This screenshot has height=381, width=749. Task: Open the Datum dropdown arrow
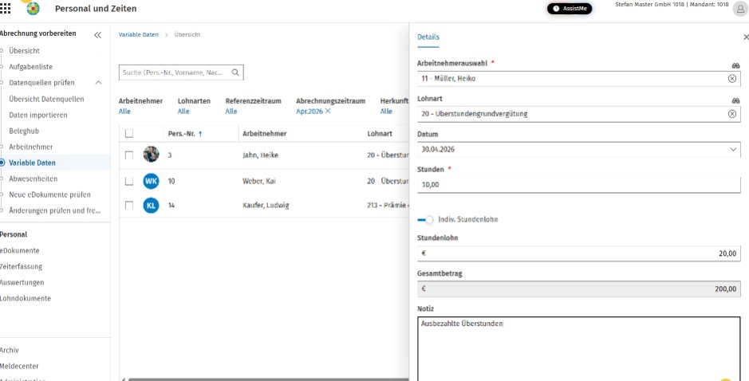pyautogui.click(x=733, y=149)
